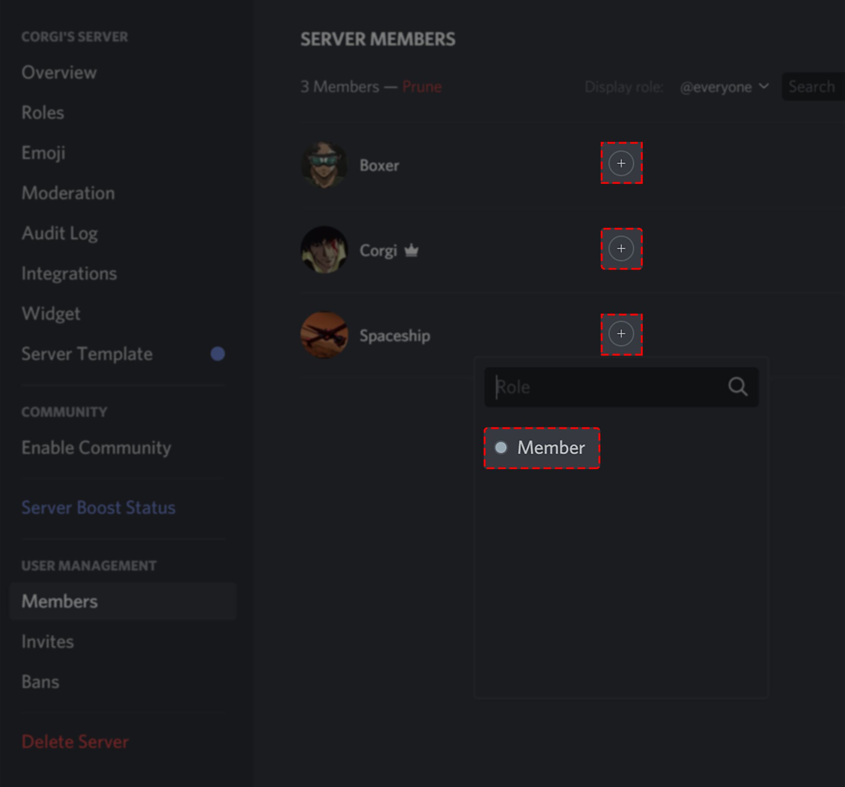This screenshot has width=845, height=787.
Task: Click the add role icon for Spaceship
Action: point(621,334)
